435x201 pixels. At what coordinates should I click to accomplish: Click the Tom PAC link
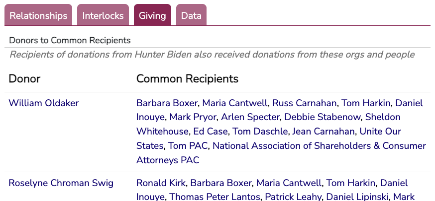188,146
